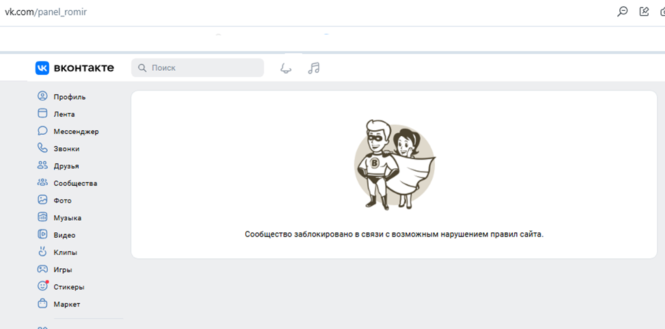This screenshot has height=329, width=665.
Task: Select Звонки menu item
Action: 66,149
